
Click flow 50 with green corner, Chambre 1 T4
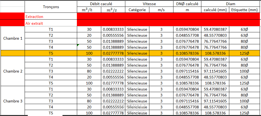click(x=89, y=47)
